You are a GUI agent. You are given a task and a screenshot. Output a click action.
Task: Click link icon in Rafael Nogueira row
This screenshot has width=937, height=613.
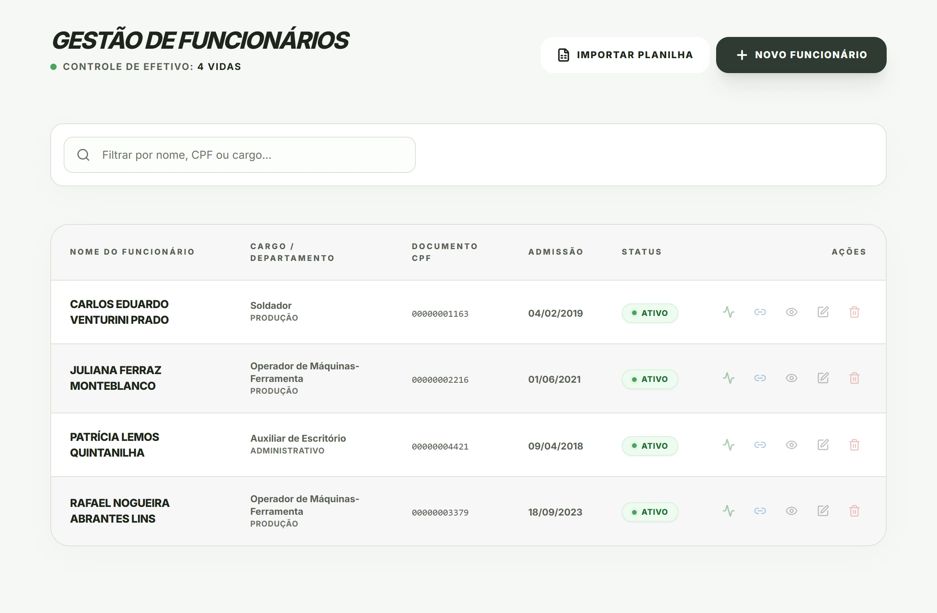tap(760, 511)
